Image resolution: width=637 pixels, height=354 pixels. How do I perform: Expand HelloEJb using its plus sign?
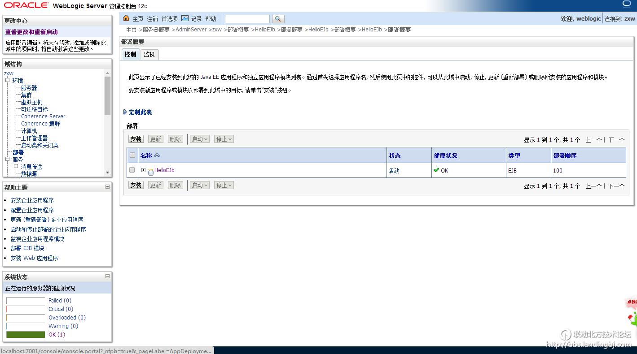(143, 170)
